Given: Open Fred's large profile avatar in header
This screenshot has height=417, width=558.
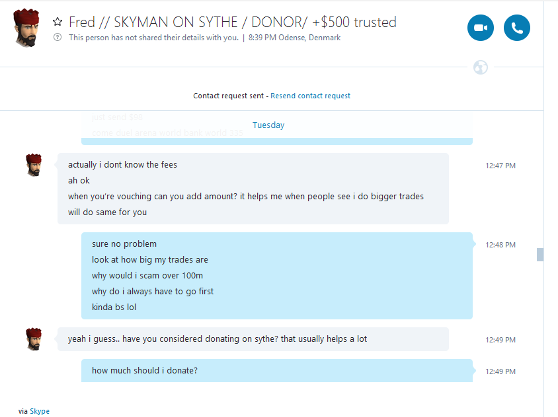Looking at the screenshot, I should coord(26,28).
